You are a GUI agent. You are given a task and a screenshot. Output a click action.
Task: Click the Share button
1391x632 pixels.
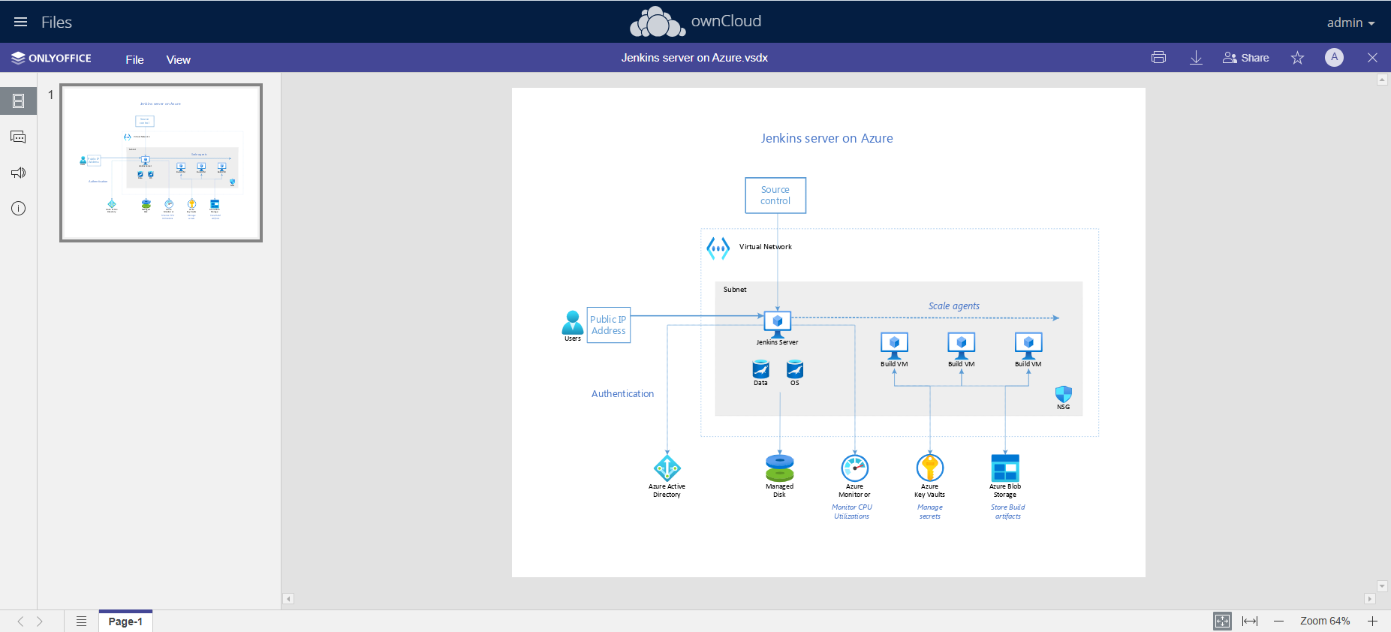pos(1246,58)
